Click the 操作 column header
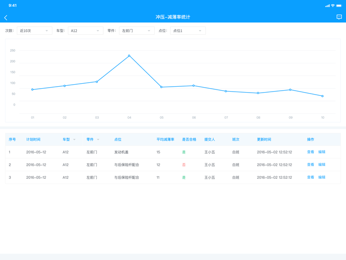Screen dimensions: 346x260 click(x=310, y=140)
